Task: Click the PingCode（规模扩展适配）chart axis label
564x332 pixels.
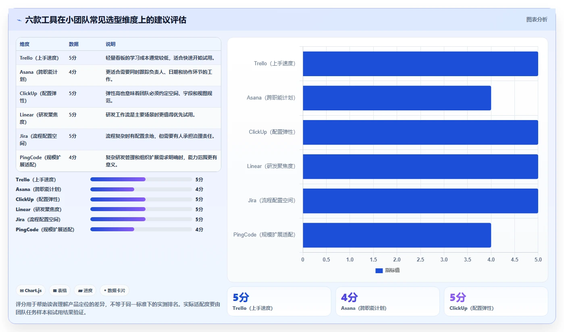Action: (264, 235)
